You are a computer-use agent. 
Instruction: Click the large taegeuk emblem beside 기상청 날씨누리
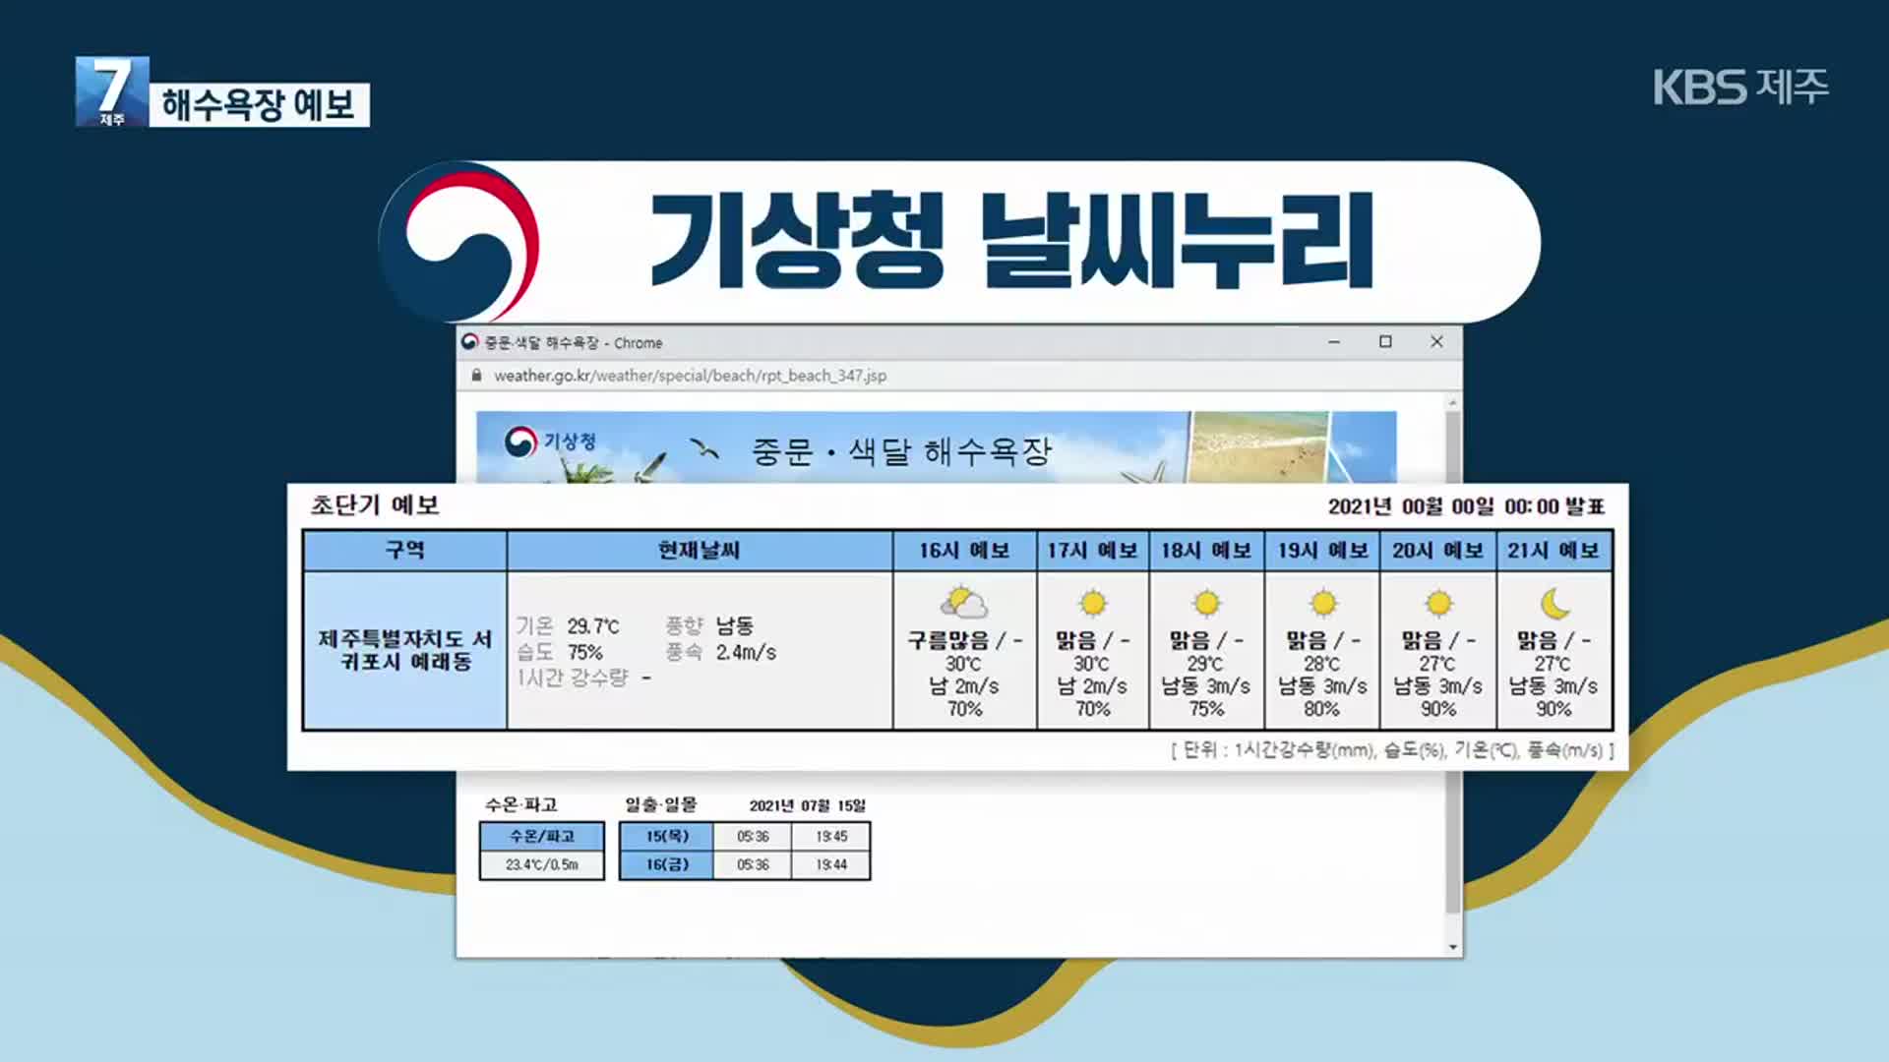click(459, 242)
